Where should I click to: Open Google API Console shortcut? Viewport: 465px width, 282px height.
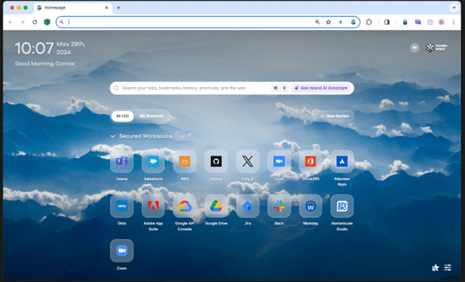(x=185, y=206)
